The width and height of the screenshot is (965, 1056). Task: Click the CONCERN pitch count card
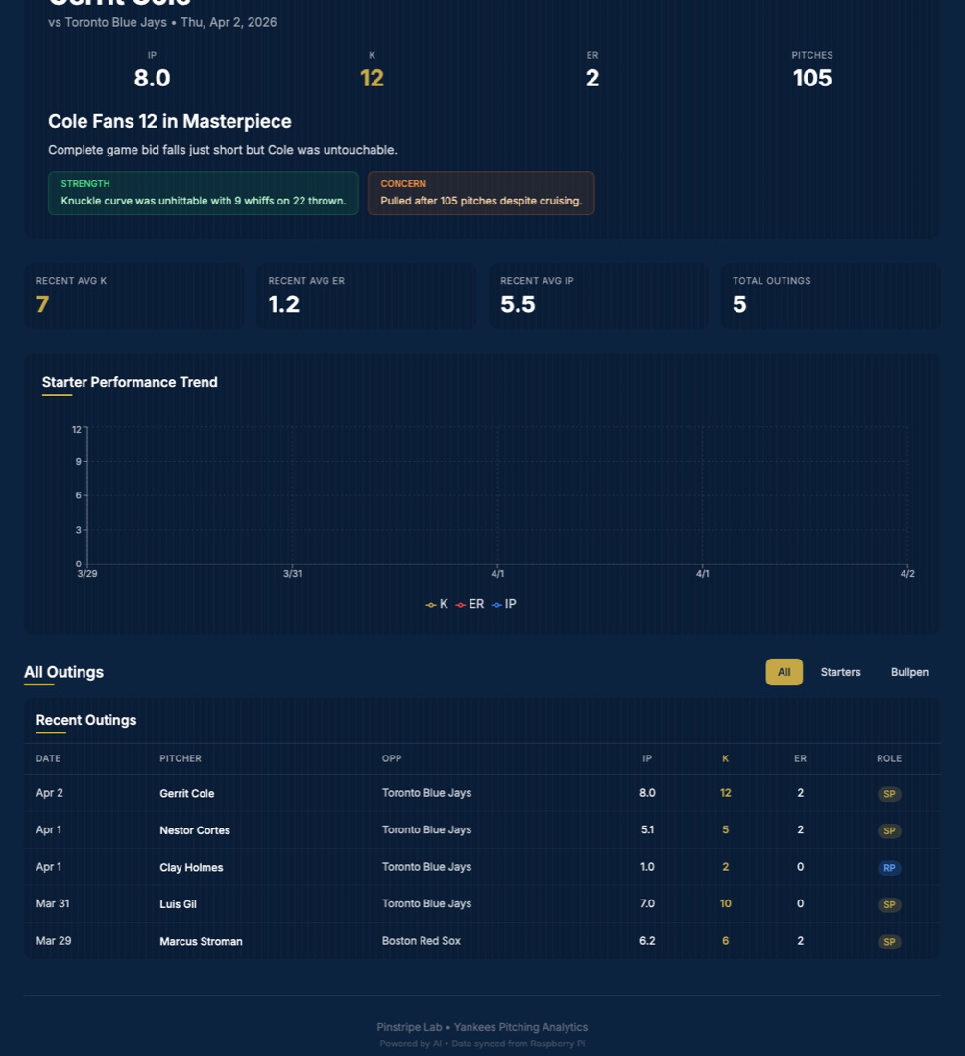pos(481,193)
